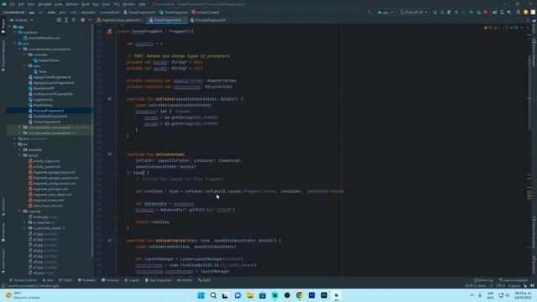Open the Refactor menu
This screenshot has height=302, width=537.
point(72,4)
